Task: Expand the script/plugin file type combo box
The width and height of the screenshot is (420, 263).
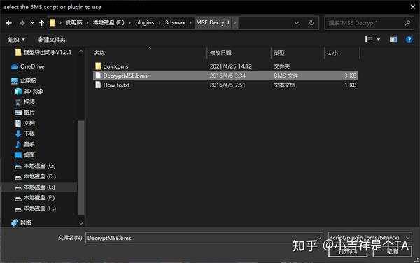Action: point(370,238)
